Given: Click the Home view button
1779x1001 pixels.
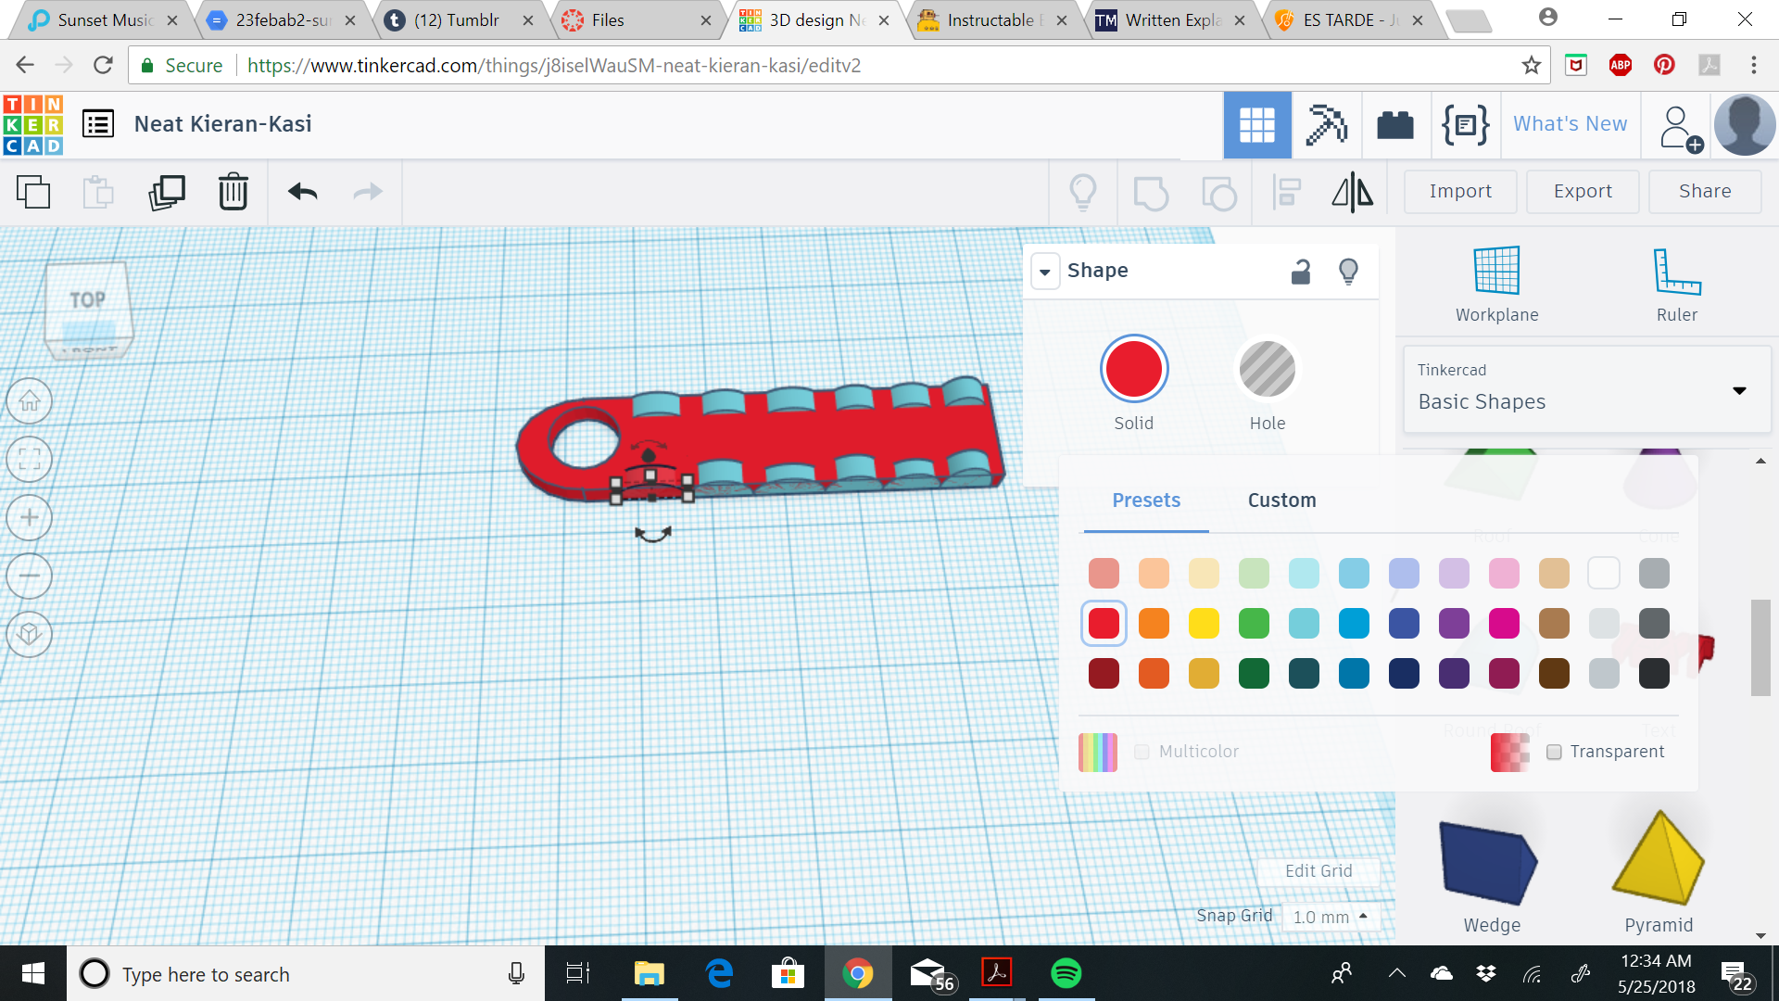Looking at the screenshot, I should coord(30,401).
